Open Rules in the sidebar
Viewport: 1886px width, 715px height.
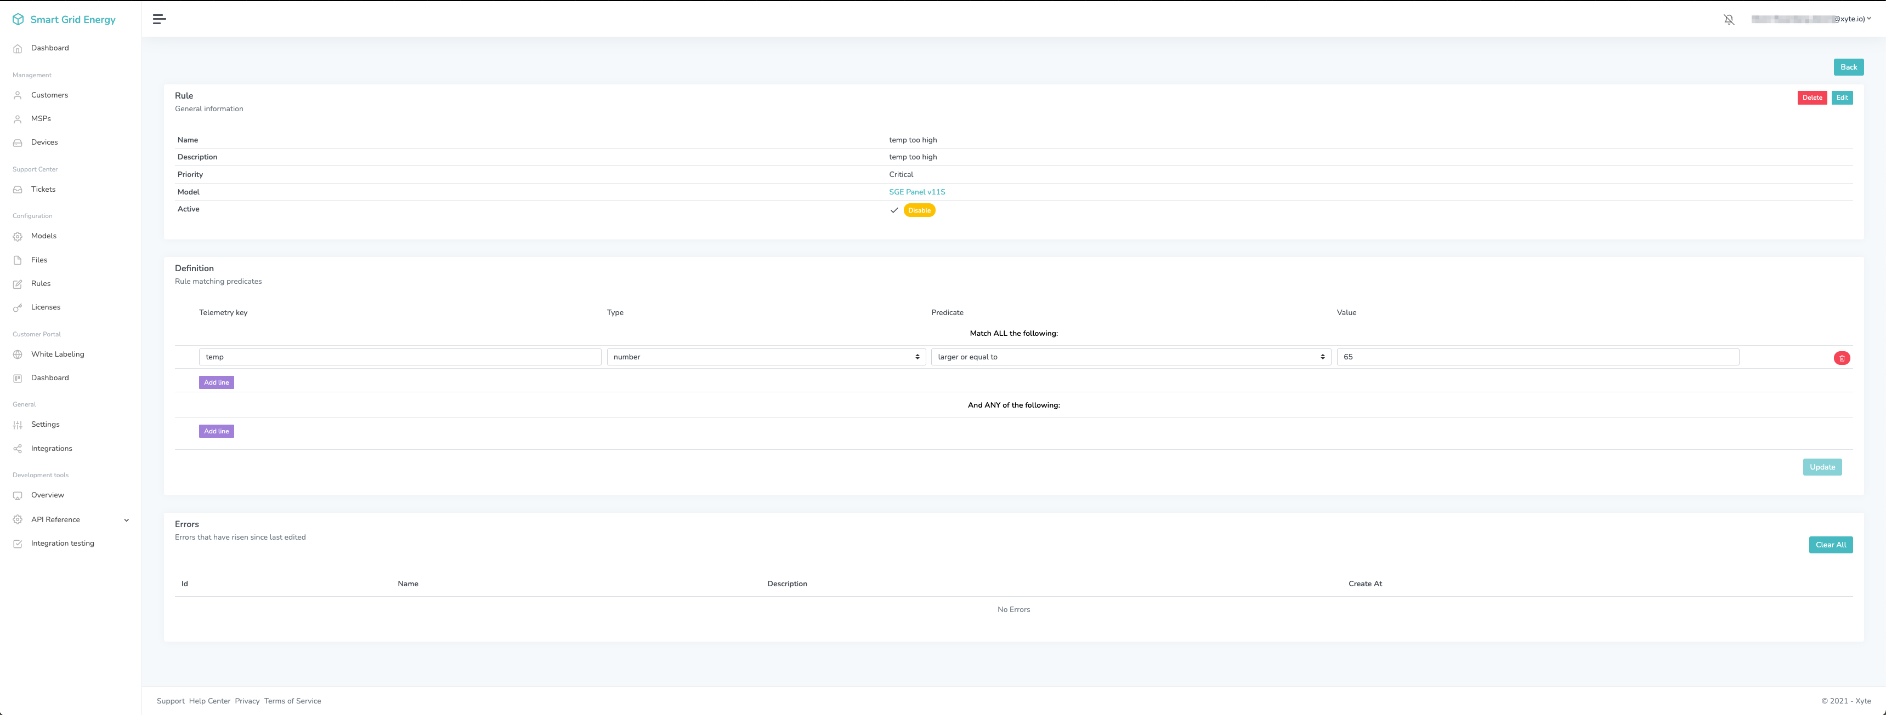pyautogui.click(x=41, y=284)
